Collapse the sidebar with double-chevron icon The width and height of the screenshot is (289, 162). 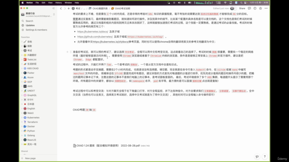pos(53,8)
